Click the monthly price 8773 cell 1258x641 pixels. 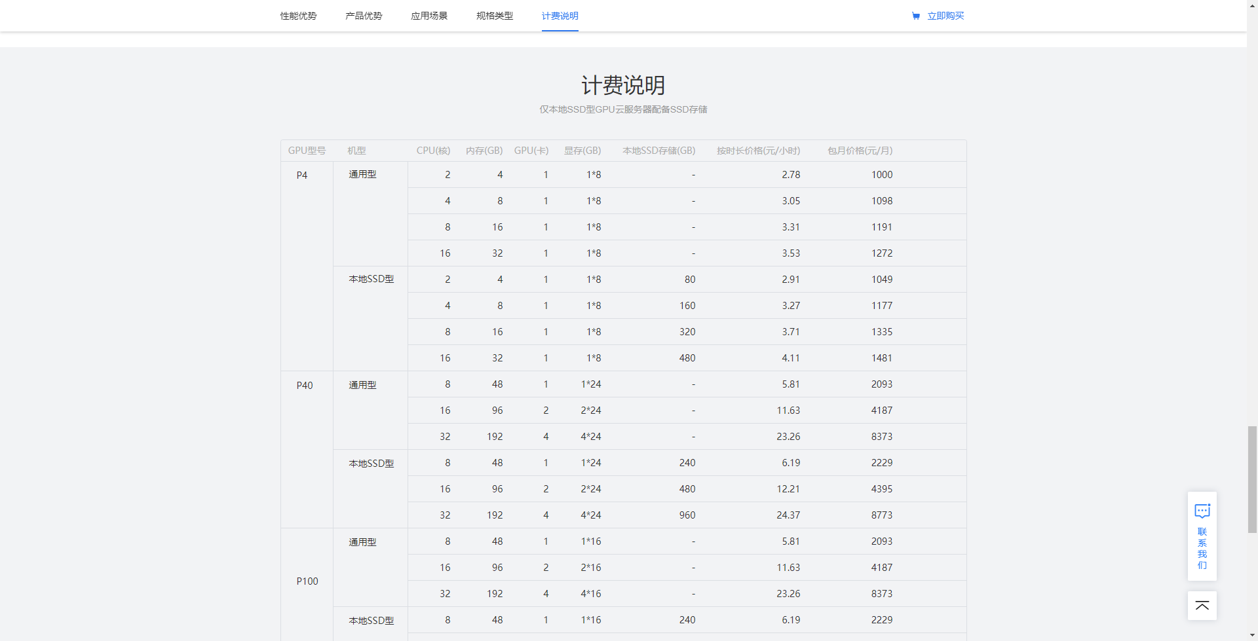pos(881,515)
